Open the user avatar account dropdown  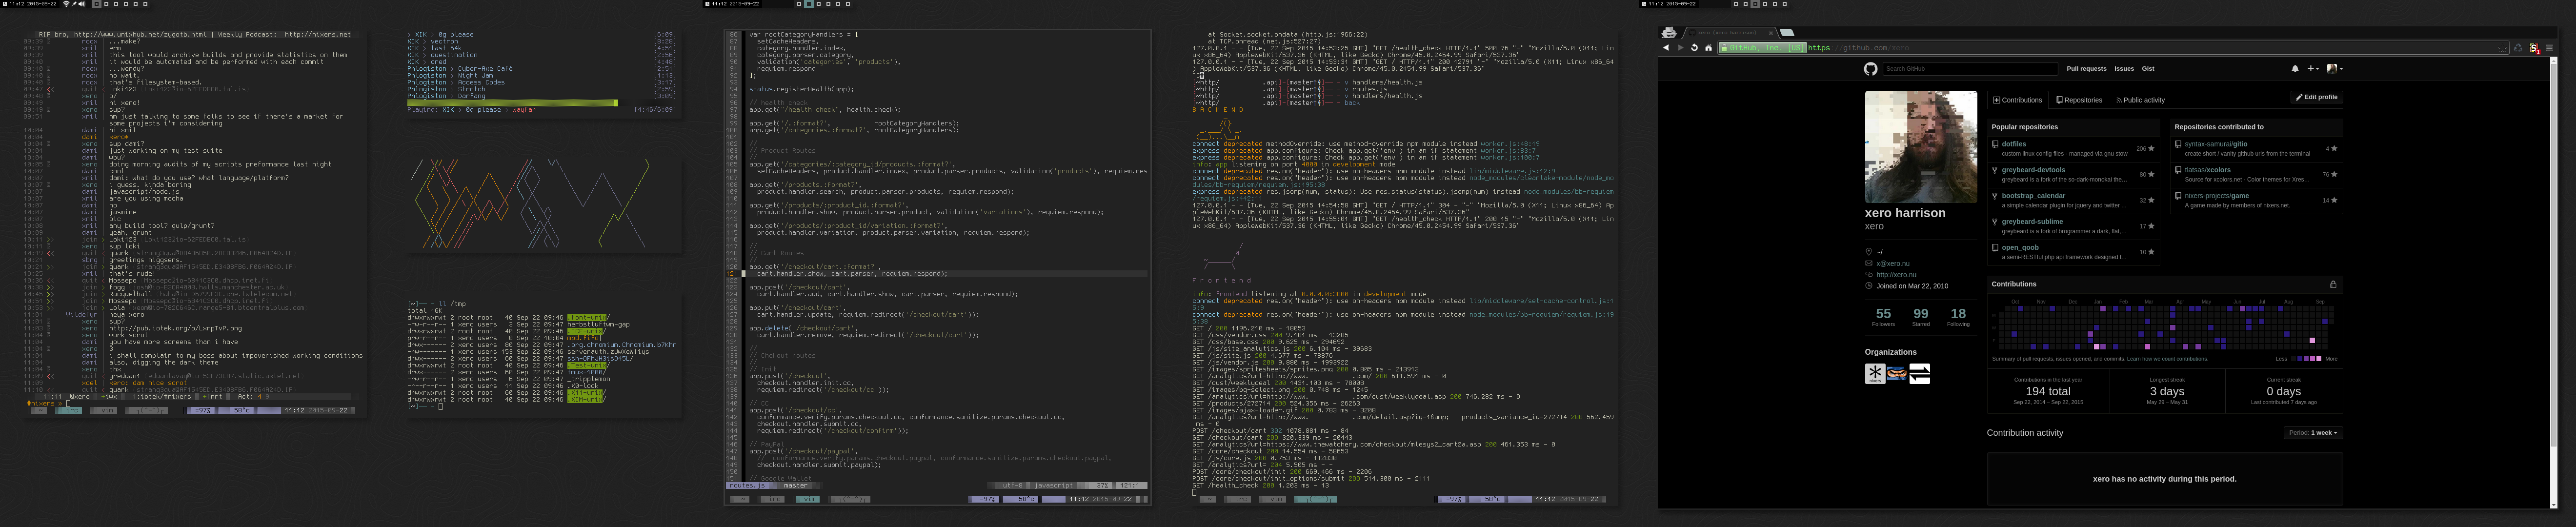tap(2335, 69)
